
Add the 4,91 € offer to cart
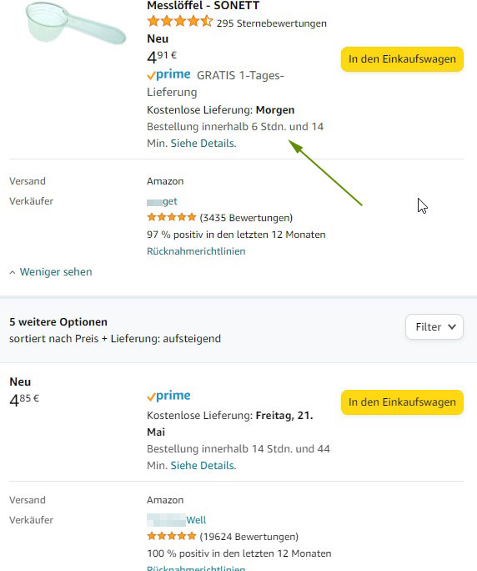[402, 59]
